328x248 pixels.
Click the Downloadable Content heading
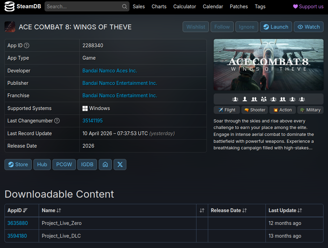59,194
